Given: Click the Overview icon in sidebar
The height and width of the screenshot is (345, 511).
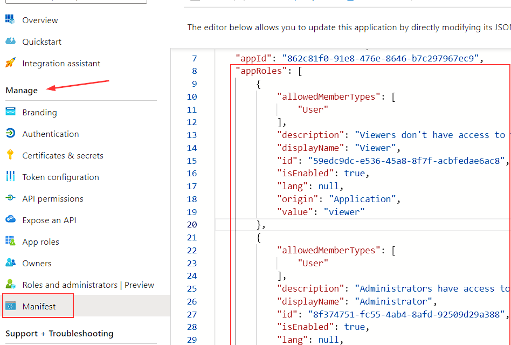Looking at the screenshot, I should click(10, 20).
